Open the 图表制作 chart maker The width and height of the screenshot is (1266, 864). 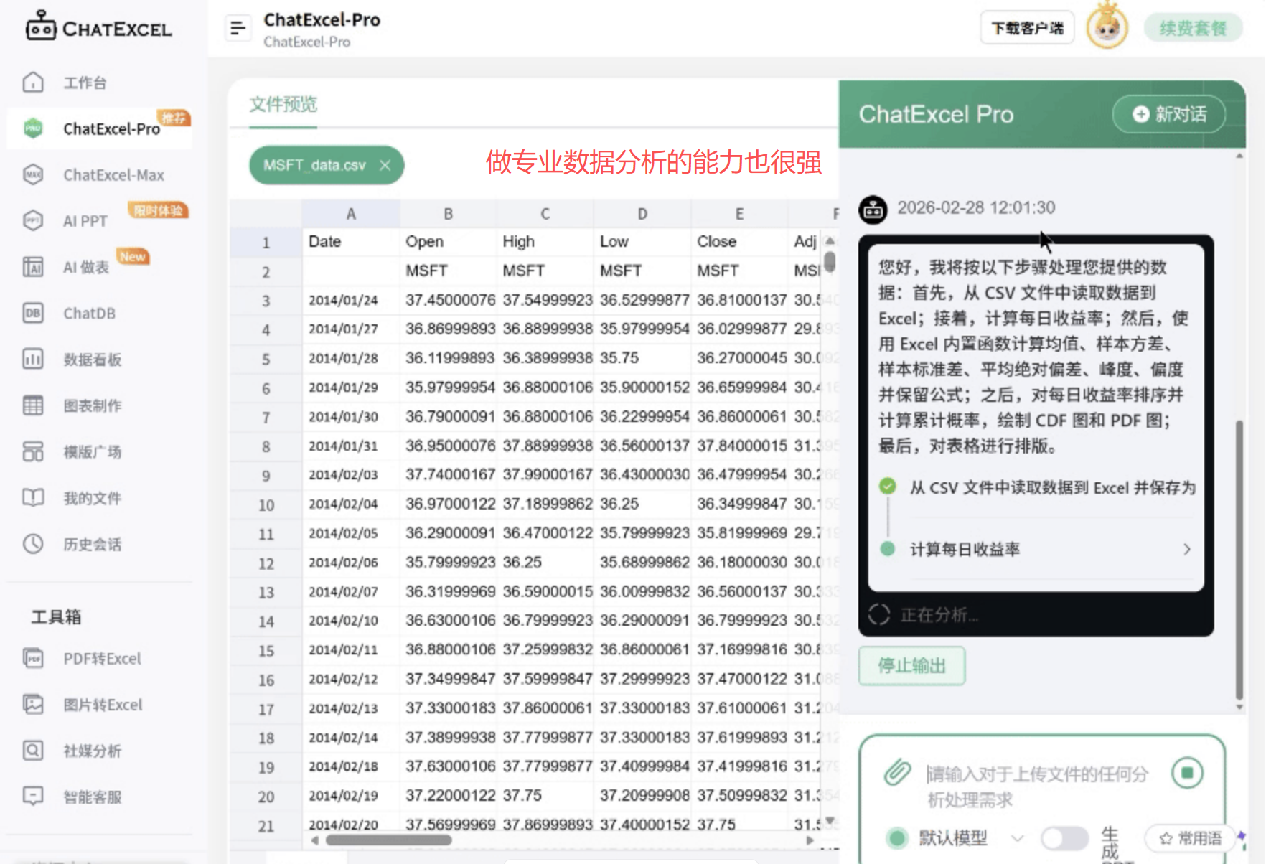pyautogui.click(x=91, y=405)
